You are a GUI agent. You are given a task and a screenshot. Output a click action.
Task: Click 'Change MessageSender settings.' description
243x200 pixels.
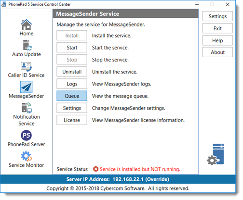128,108
